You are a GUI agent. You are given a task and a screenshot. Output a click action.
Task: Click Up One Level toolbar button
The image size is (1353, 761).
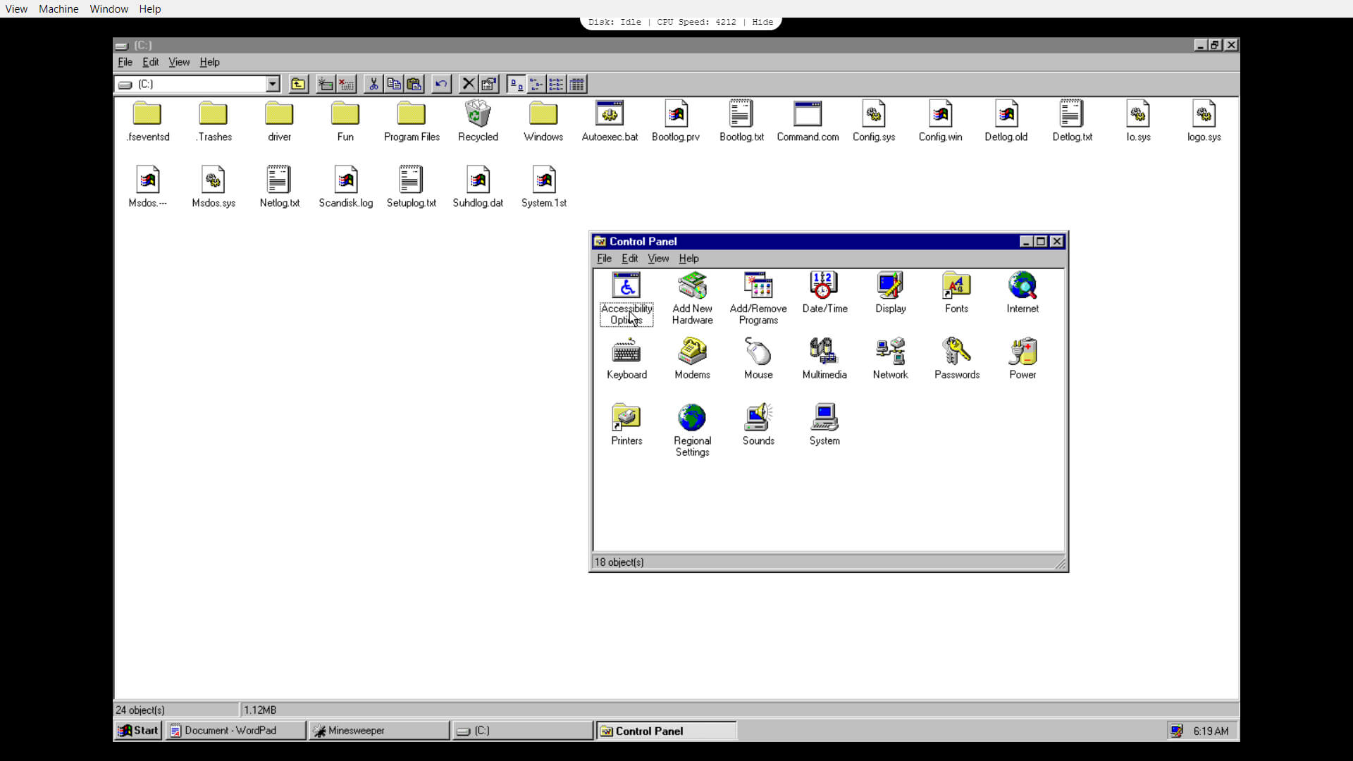coord(298,84)
